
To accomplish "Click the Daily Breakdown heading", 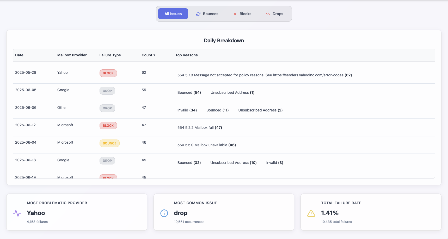I will pyautogui.click(x=224, y=41).
